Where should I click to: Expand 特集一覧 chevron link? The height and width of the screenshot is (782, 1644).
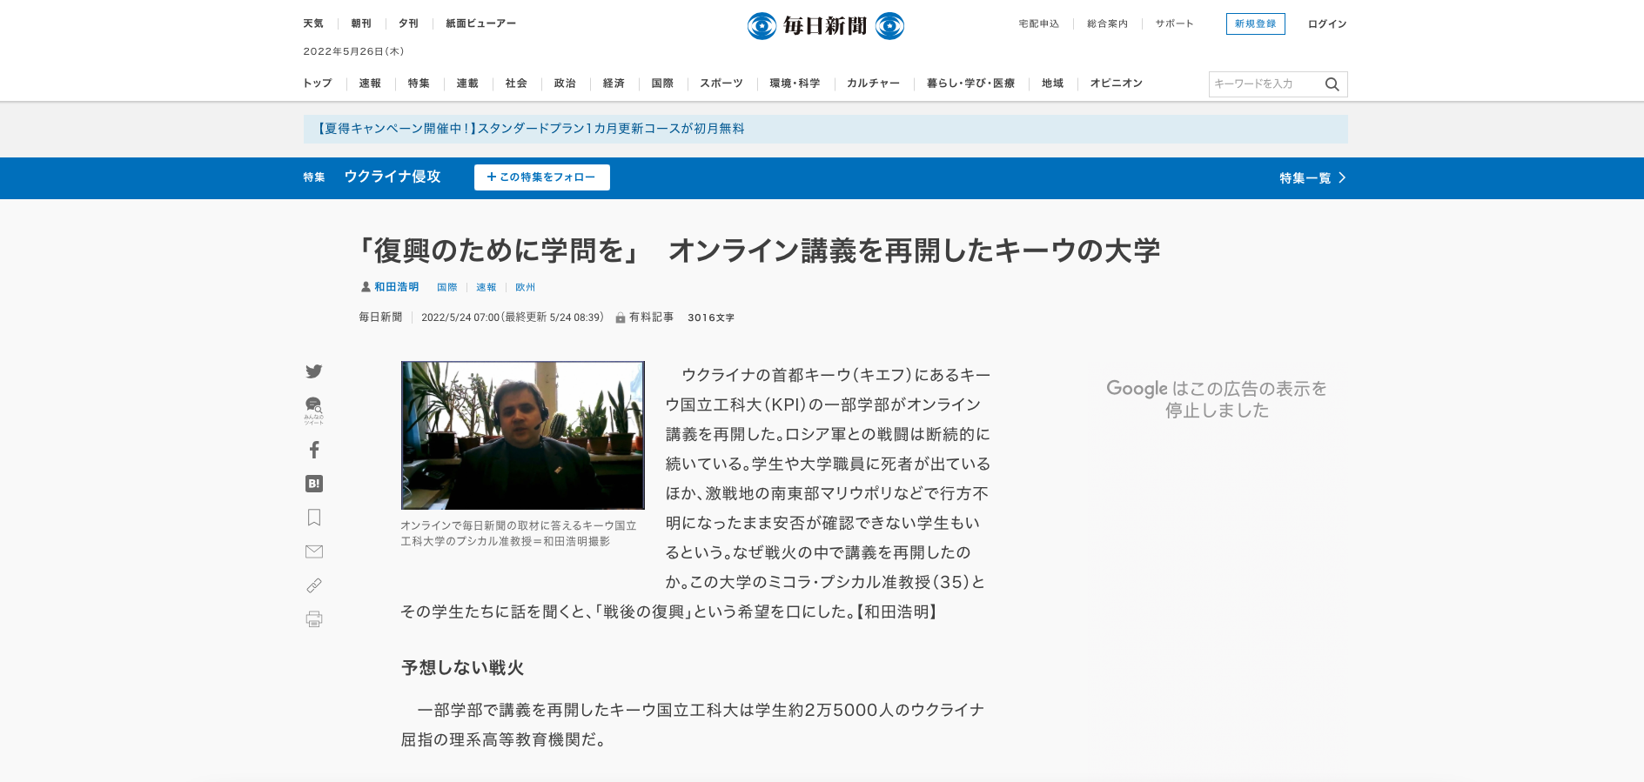click(x=1312, y=178)
